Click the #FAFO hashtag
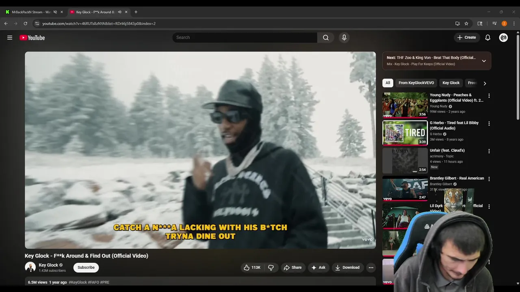Image resolution: width=520 pixels, height=292 pixels. [x=93, y=282]
